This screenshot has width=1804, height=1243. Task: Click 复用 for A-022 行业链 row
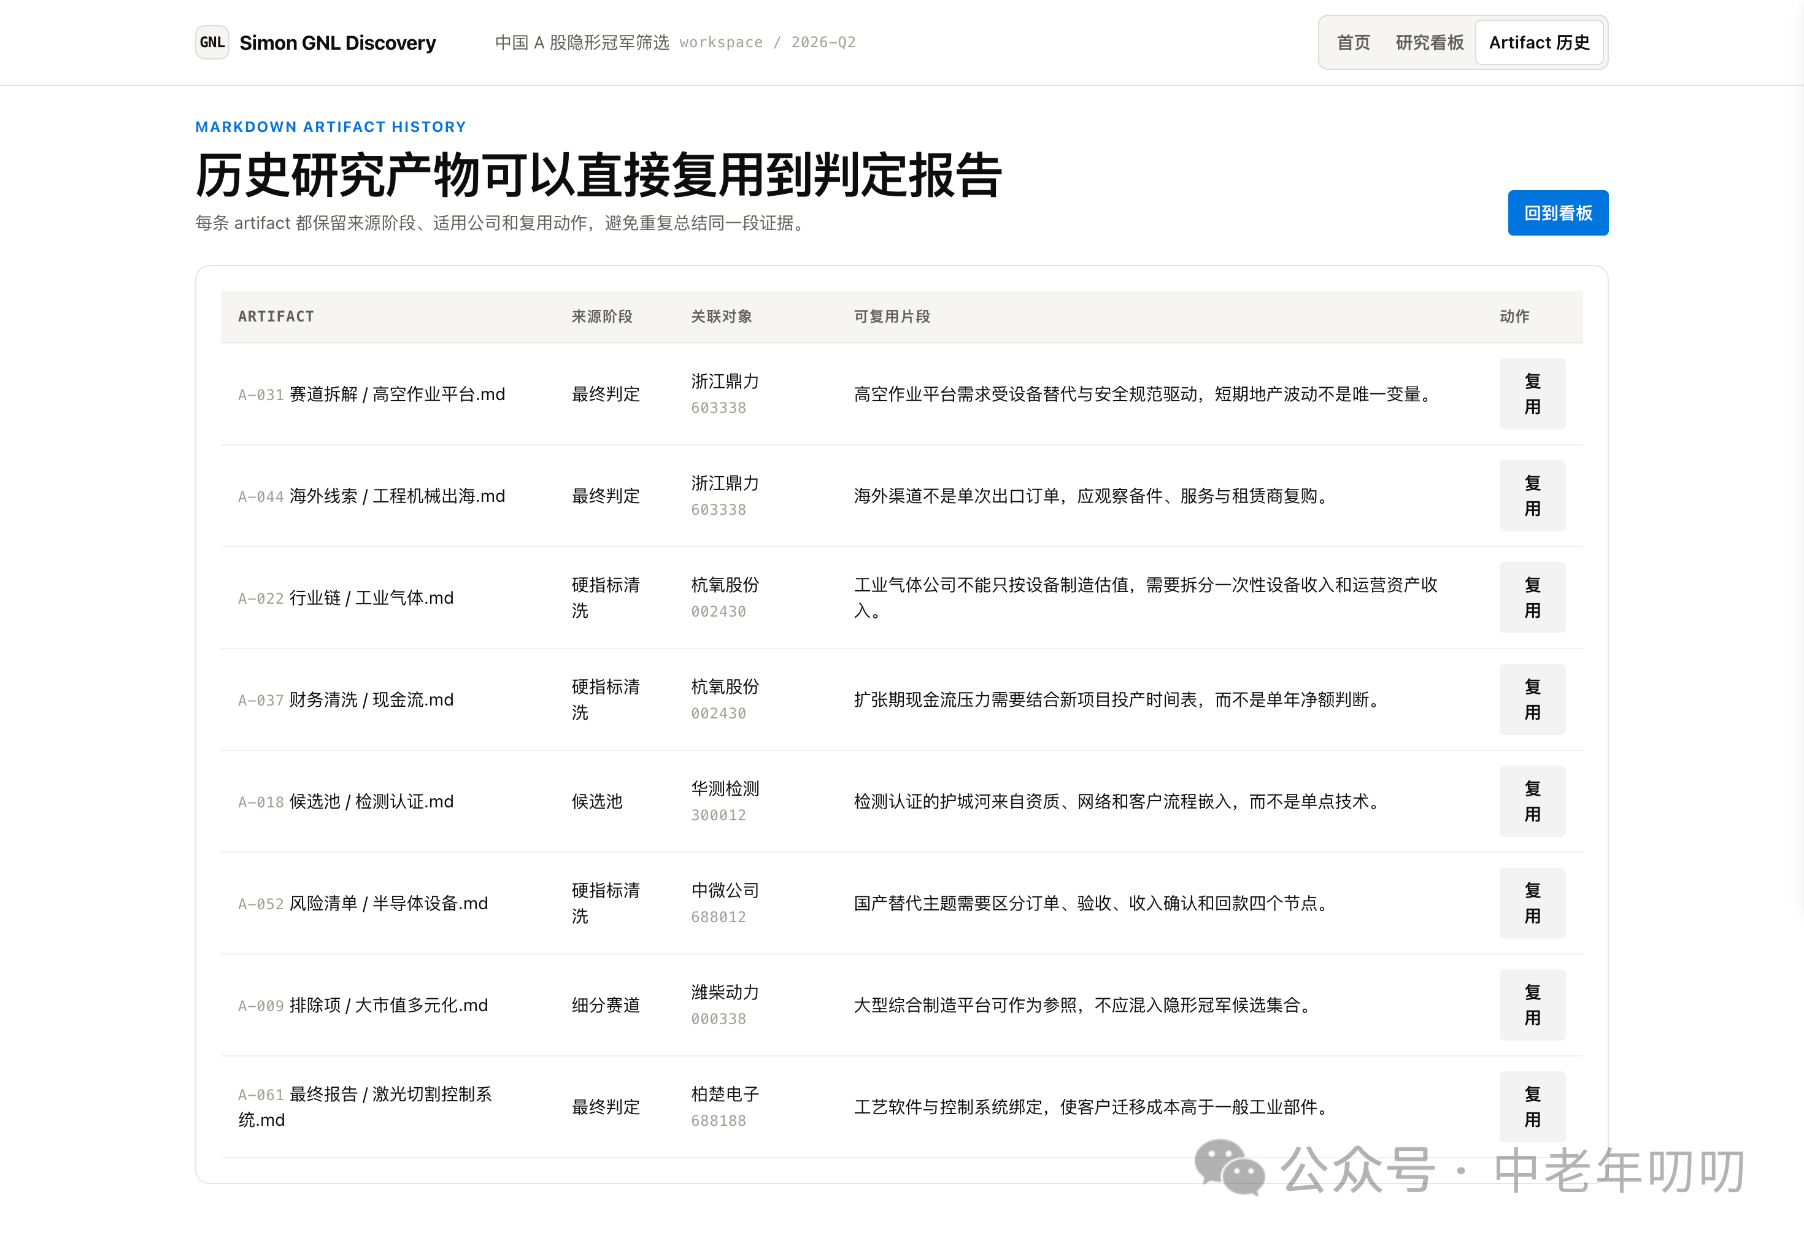coord(1532,598)
